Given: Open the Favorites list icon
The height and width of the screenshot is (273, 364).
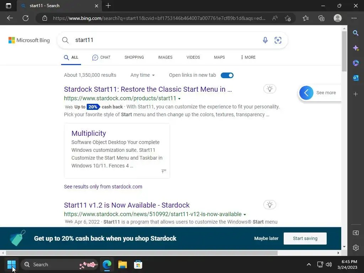Looking at the screenshot, I should (306, 18).
